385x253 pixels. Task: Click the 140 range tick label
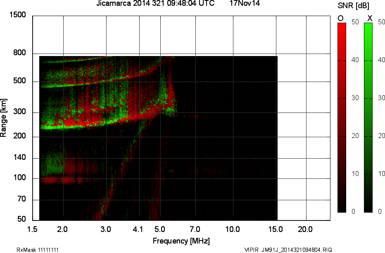click(x=19, y=158)
